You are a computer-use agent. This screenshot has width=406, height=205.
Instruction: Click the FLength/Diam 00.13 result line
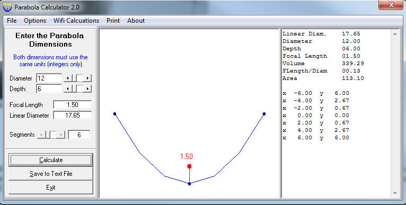pyautogui.click(x=321, y=71)
